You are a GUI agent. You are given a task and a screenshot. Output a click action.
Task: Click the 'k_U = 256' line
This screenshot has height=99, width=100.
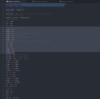(9, 45)
